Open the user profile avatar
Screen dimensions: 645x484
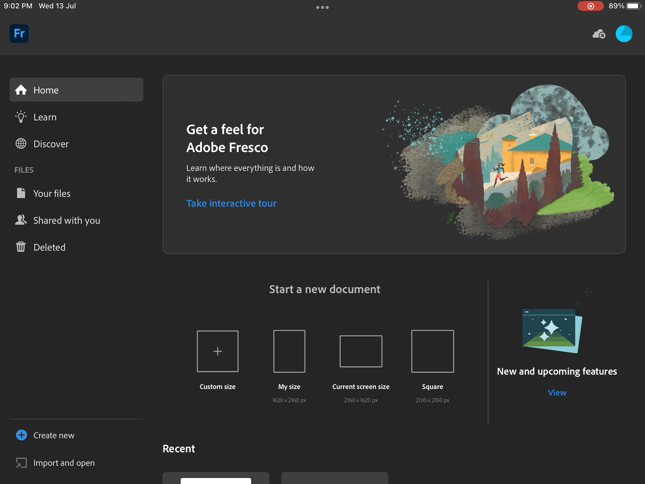pyautogui.click(x=624, y=34)
